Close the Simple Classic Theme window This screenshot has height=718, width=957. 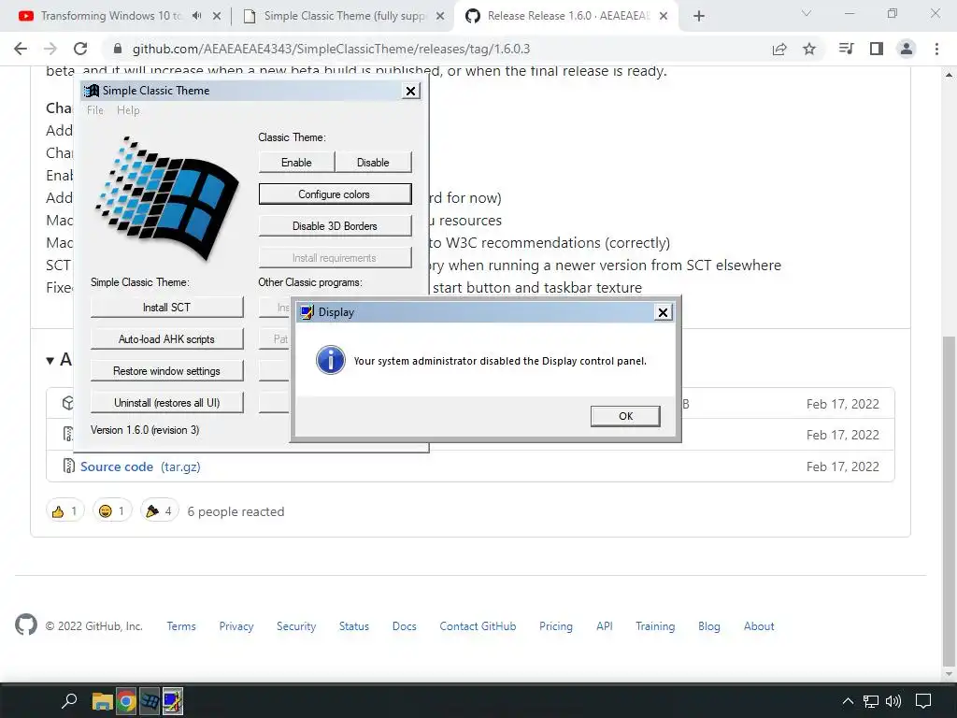coord(411,91)
